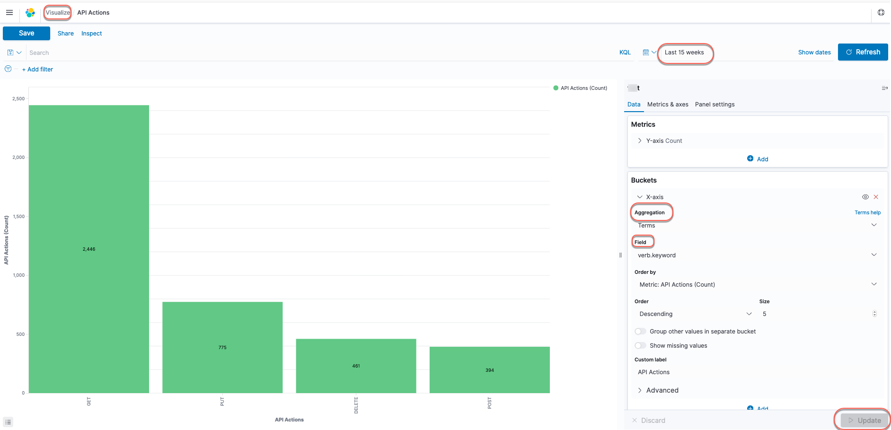The width and height of the screenshot is (891, 430).
Task: Open the help menu icon at top right
Action: (881, 12)
